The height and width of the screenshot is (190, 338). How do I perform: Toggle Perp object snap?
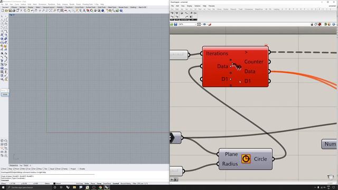pyautogui.click(x=39, y=169)
